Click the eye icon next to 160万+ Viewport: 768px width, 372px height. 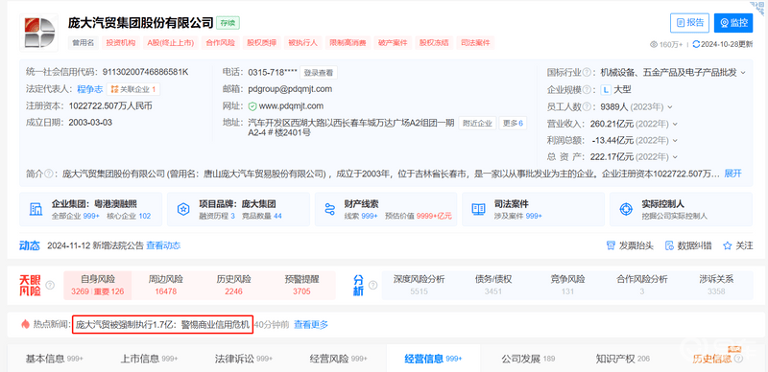(654, 44)
